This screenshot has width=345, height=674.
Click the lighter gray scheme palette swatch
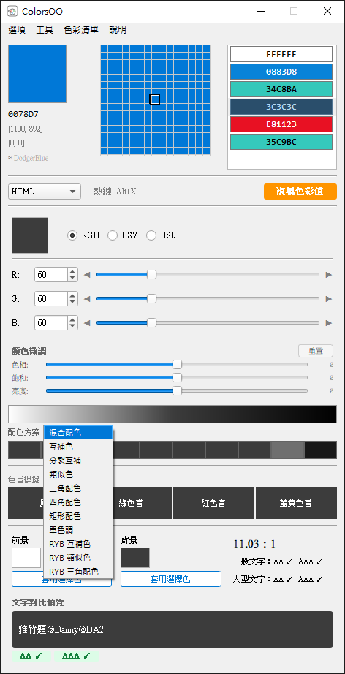click(x=287, y=450)
